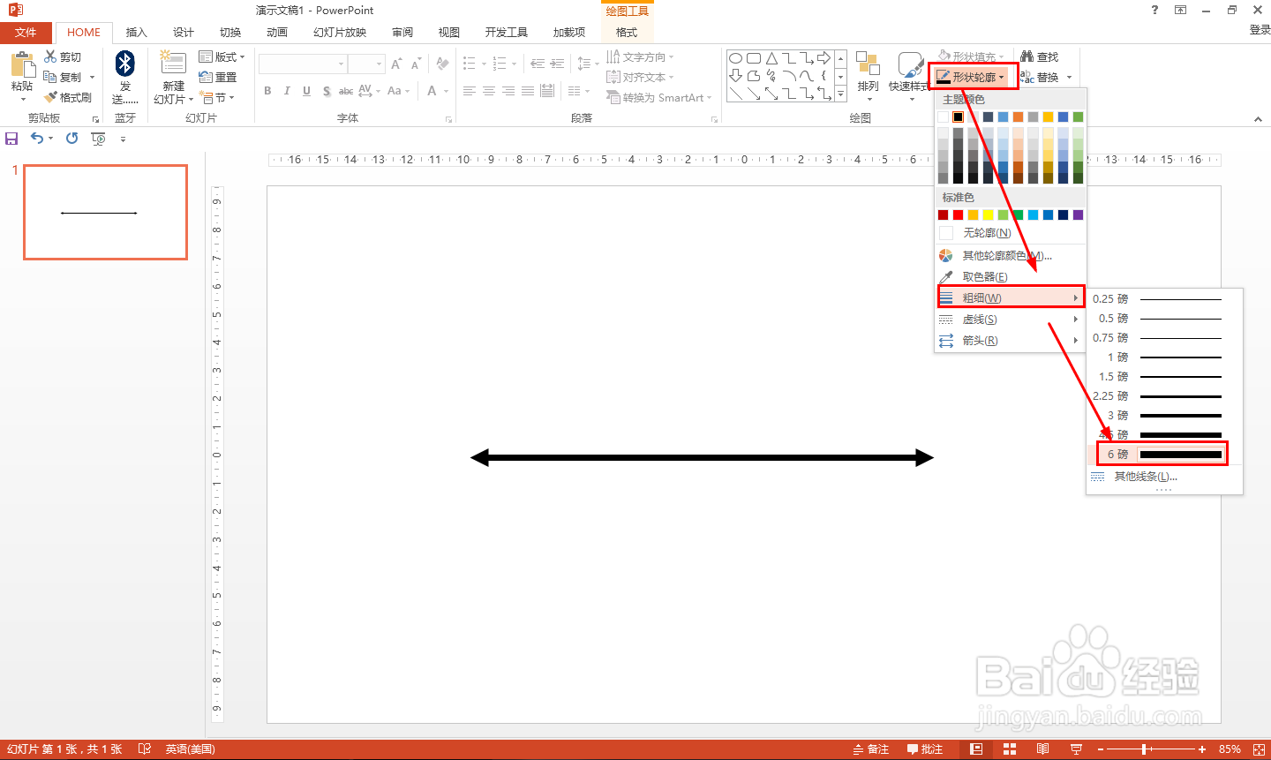Click the Repeat/Redo circular arrow
This screenshot has height=760, width=1271.
pyautogui.click(x=71, y=138)
